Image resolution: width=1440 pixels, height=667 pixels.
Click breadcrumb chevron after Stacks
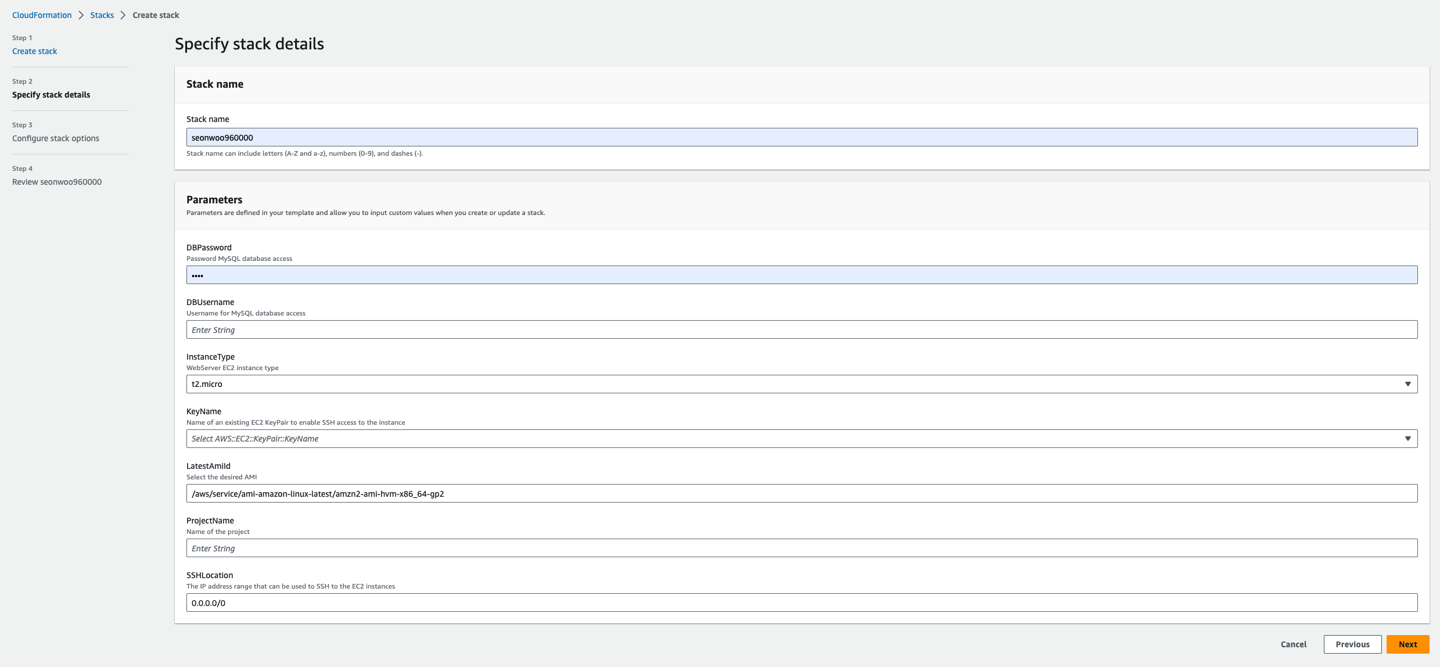tap(123, 15)
